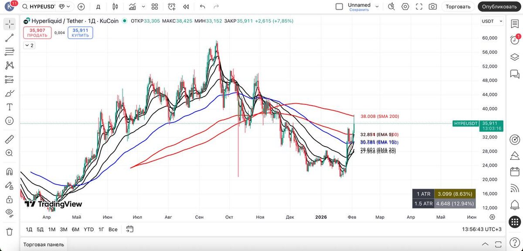Open notifications bell panel
The image size is (523, 251).
514,206
